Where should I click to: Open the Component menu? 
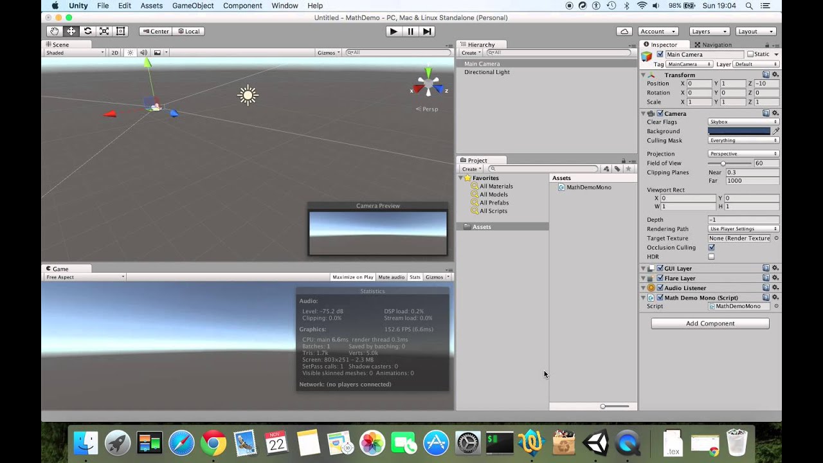click(x=242, y=6)
